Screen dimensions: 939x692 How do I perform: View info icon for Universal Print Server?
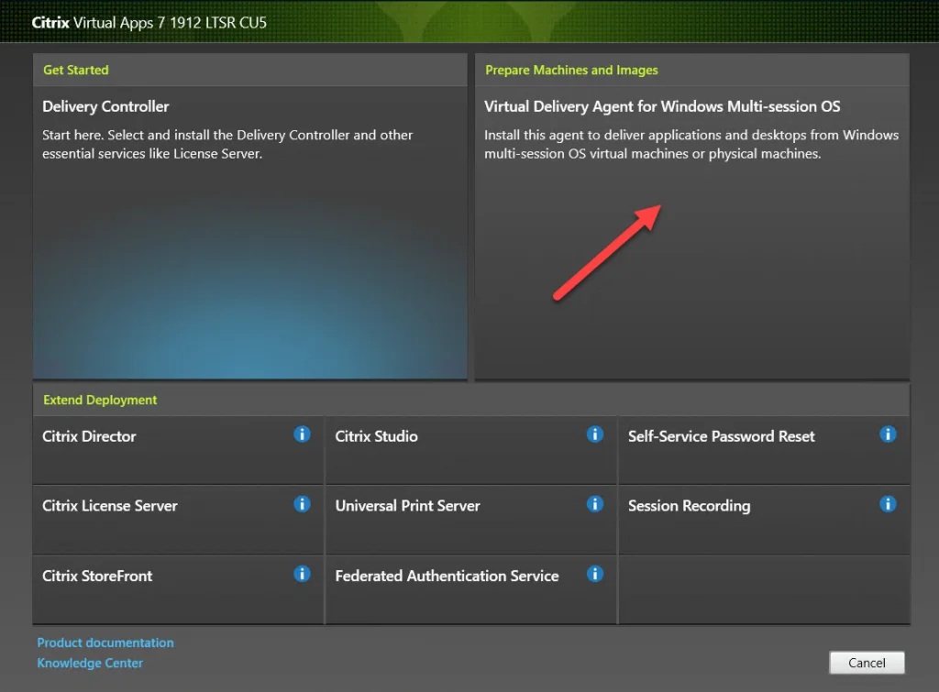point(594,504)
